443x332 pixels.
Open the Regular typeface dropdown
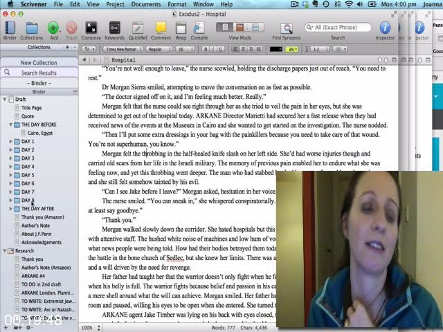[159, 49]
